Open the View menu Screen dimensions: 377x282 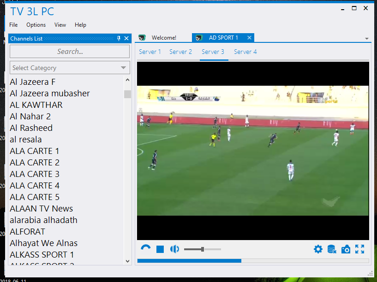tap(60, 25)
